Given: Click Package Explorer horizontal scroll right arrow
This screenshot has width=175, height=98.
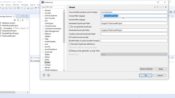Looking at the screenshot, I should pos(28,92).
